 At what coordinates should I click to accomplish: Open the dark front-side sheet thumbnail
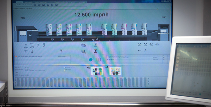(x=97, y=71)
